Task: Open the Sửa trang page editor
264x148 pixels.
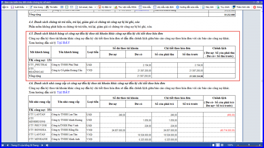Action: tap(36, 7)
